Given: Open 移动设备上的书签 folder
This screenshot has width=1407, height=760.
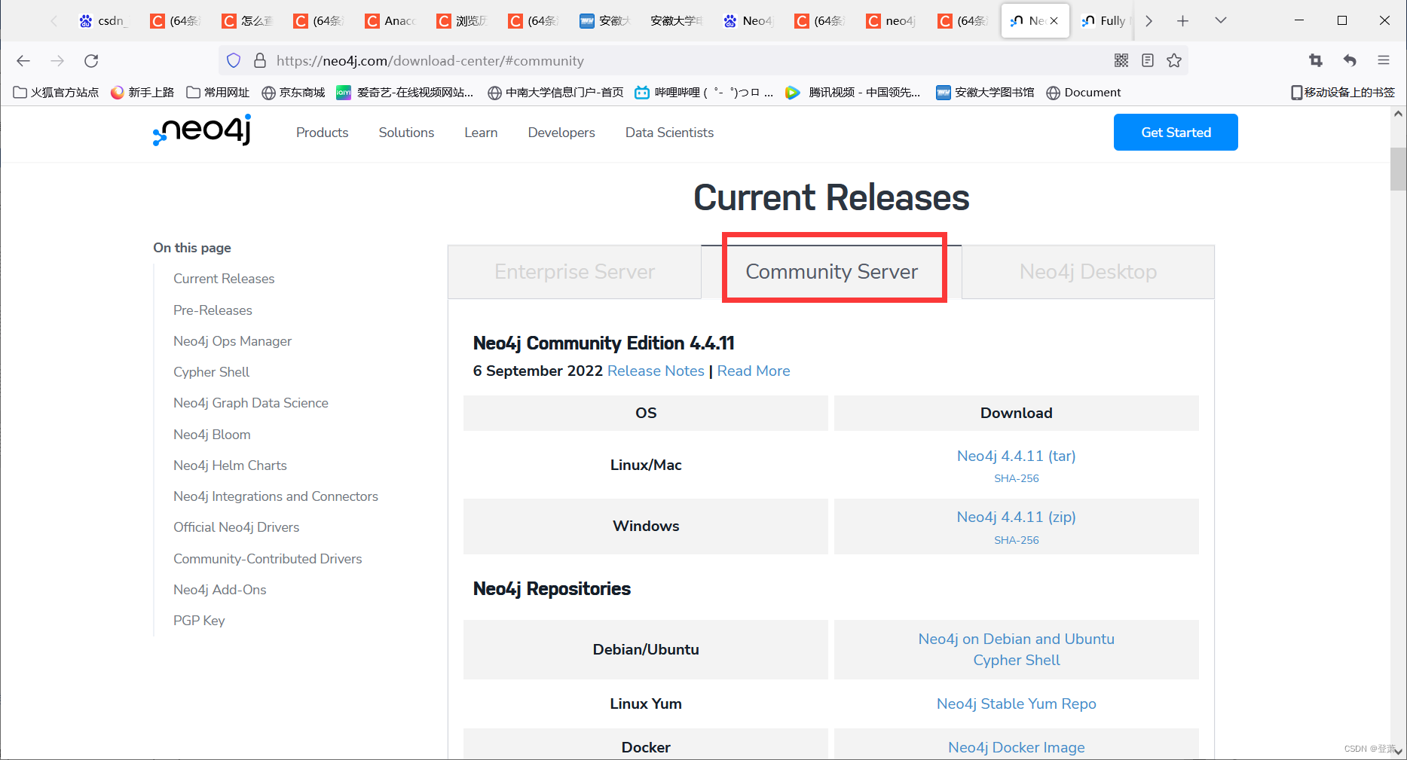Looking at the screenshot, I should tap(1343, 93).
